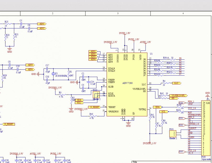This screenshot has width=212, height=163.
Task: Click resistor R100 designator
Action: point(179,105)
